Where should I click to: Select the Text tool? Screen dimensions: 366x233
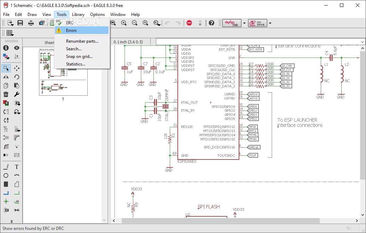click(x=17, y=167)
